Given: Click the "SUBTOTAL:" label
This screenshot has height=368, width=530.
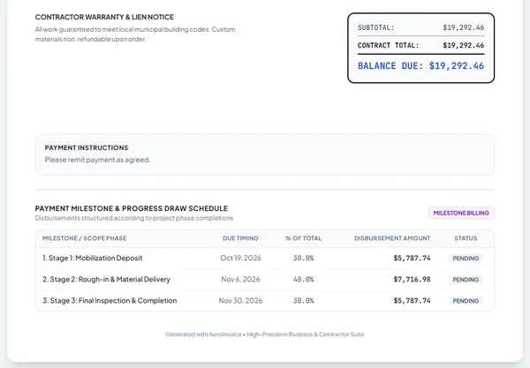Looking at the screenshot, I should coord(376,27).
